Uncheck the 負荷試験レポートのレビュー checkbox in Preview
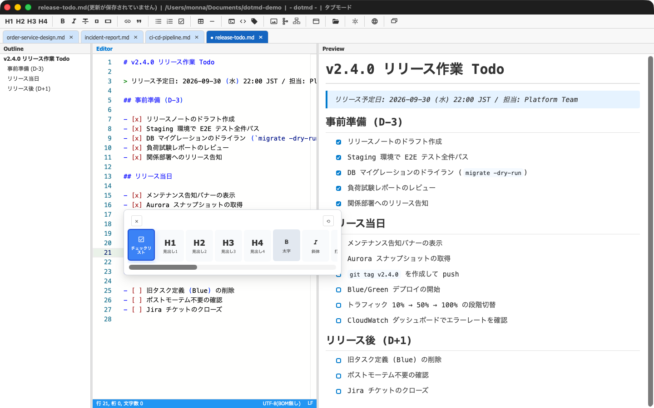 338,188
